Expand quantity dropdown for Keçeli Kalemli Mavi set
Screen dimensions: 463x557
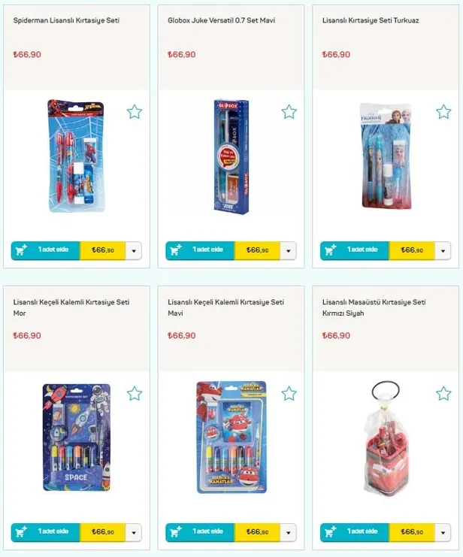(288, 532)
